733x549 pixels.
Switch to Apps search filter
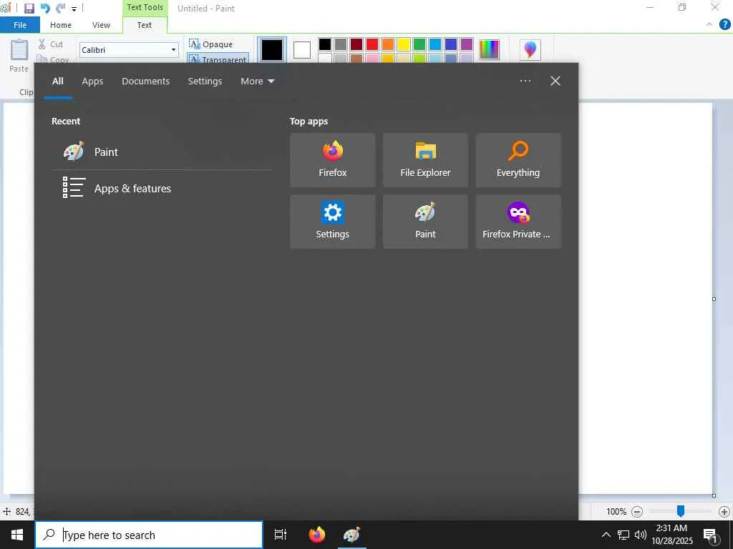[92, 81]
